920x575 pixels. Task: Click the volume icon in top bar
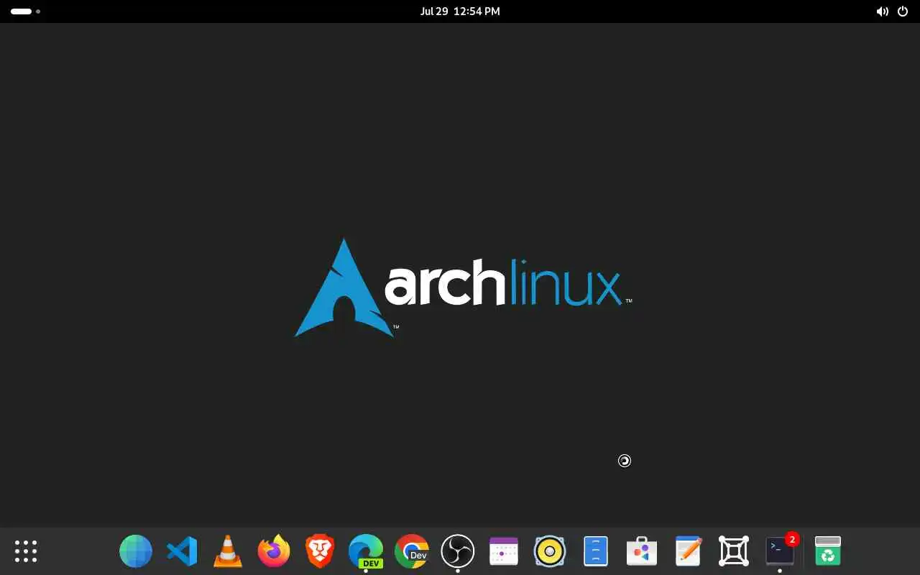point(882,11)
